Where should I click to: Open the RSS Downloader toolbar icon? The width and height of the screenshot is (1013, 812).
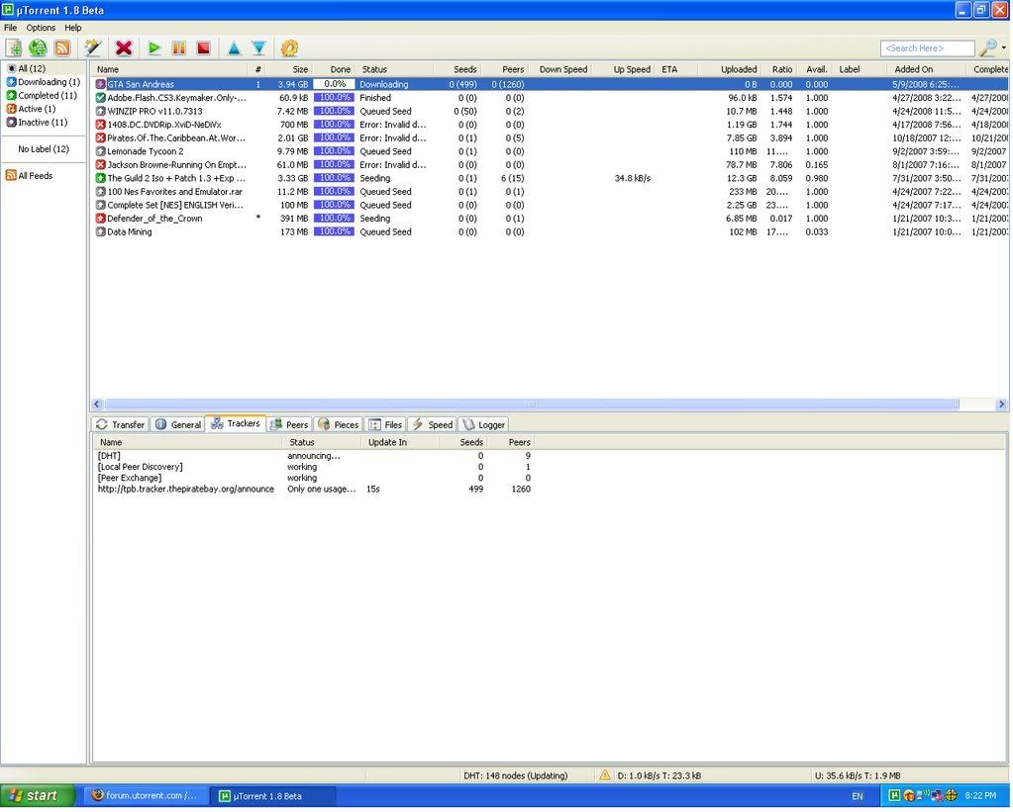(x=62, y=47)
